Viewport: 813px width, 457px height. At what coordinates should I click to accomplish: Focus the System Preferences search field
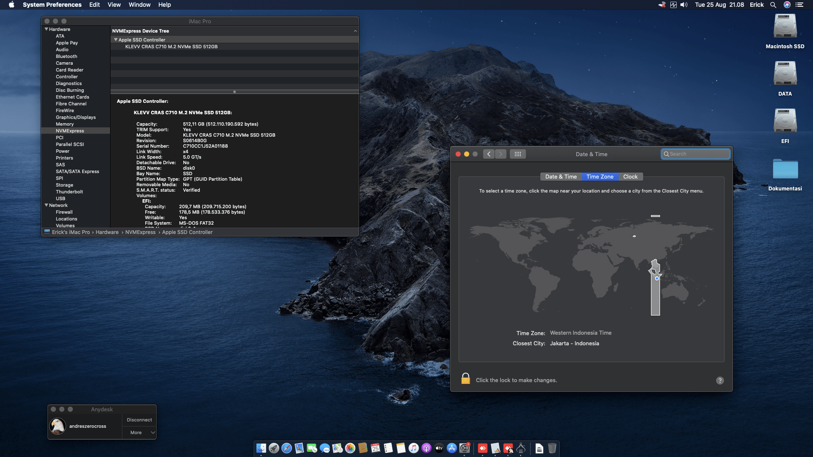(696, 154)
